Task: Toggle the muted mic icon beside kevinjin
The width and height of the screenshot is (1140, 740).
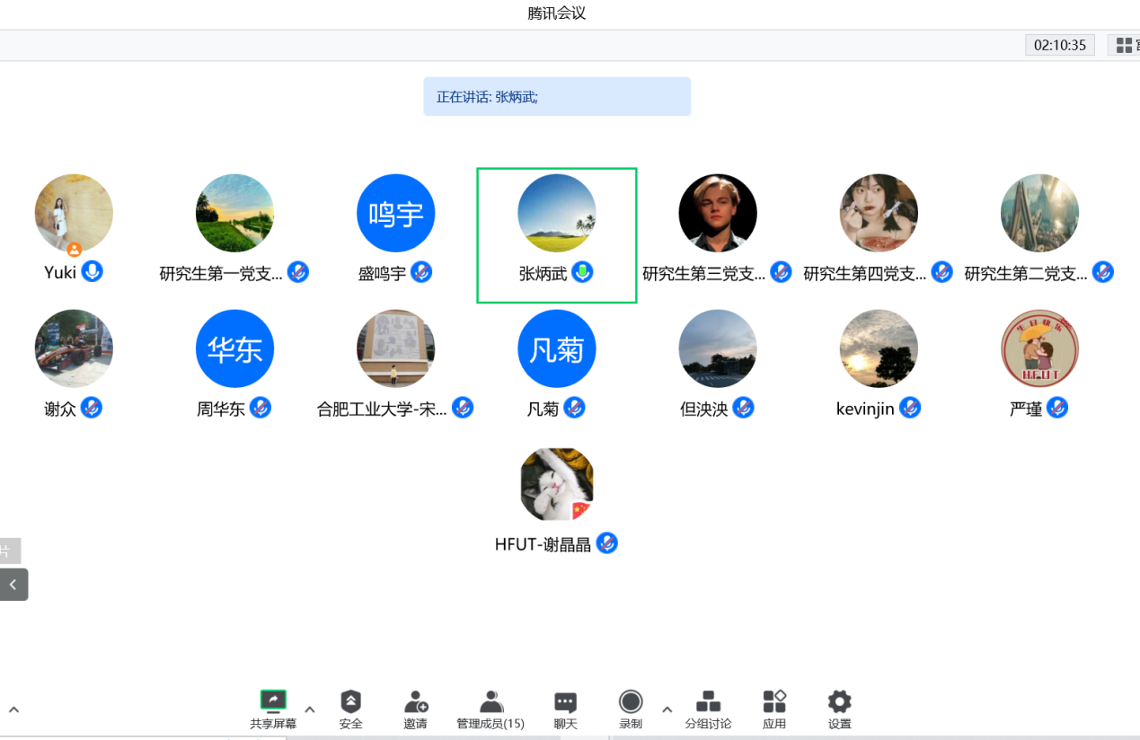Action: pos(910,408)
